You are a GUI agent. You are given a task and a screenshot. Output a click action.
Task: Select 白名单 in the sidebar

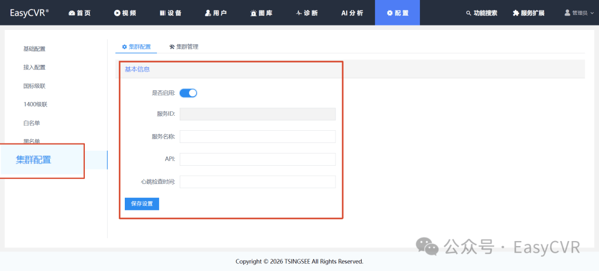(32, 123)
